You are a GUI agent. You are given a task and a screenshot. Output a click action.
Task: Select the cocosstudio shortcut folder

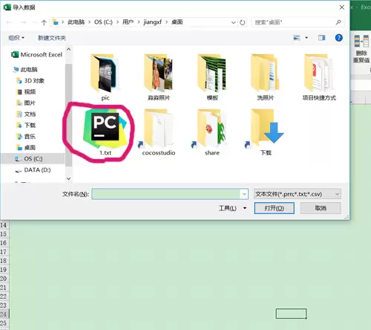(158, 132)
